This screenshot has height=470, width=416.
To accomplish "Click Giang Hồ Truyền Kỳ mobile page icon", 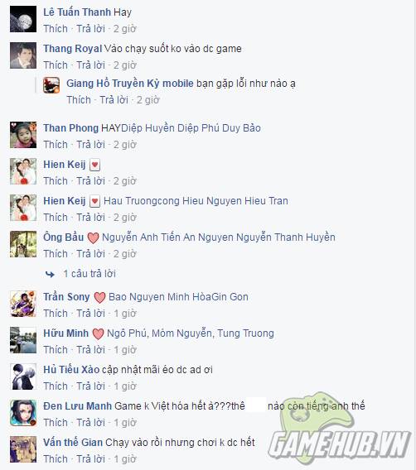I will pos(51,85).
